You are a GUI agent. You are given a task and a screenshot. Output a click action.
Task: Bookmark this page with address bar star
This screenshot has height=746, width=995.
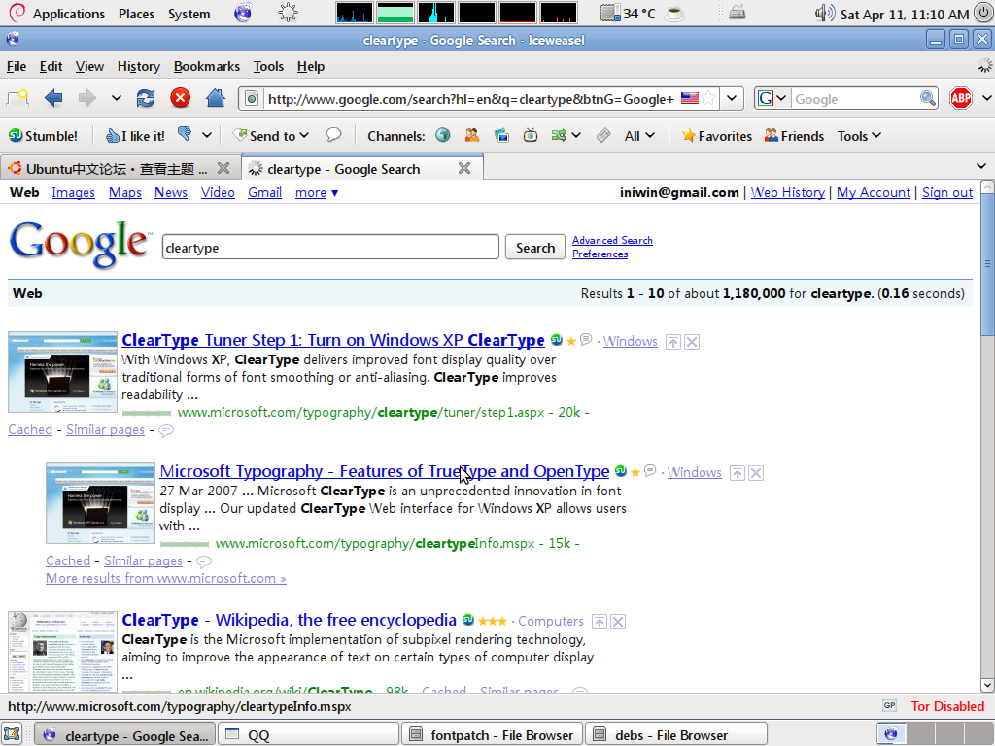pyautogui.click(x=709, y=98)
